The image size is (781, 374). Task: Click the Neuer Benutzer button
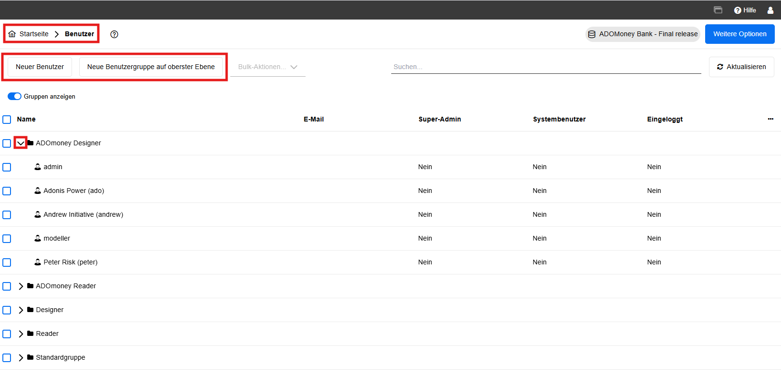point(40,67)
